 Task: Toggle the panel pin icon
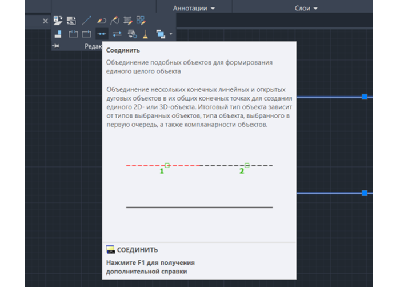(x=56, y=46)
